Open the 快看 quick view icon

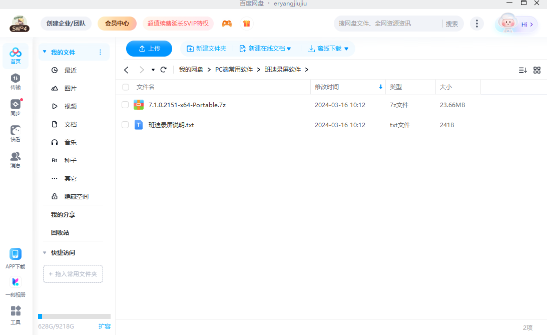tap(16, 134)
